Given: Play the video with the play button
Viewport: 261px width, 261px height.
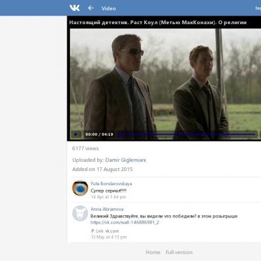Looking at the screenshot, I should click(x=76, y=134).
